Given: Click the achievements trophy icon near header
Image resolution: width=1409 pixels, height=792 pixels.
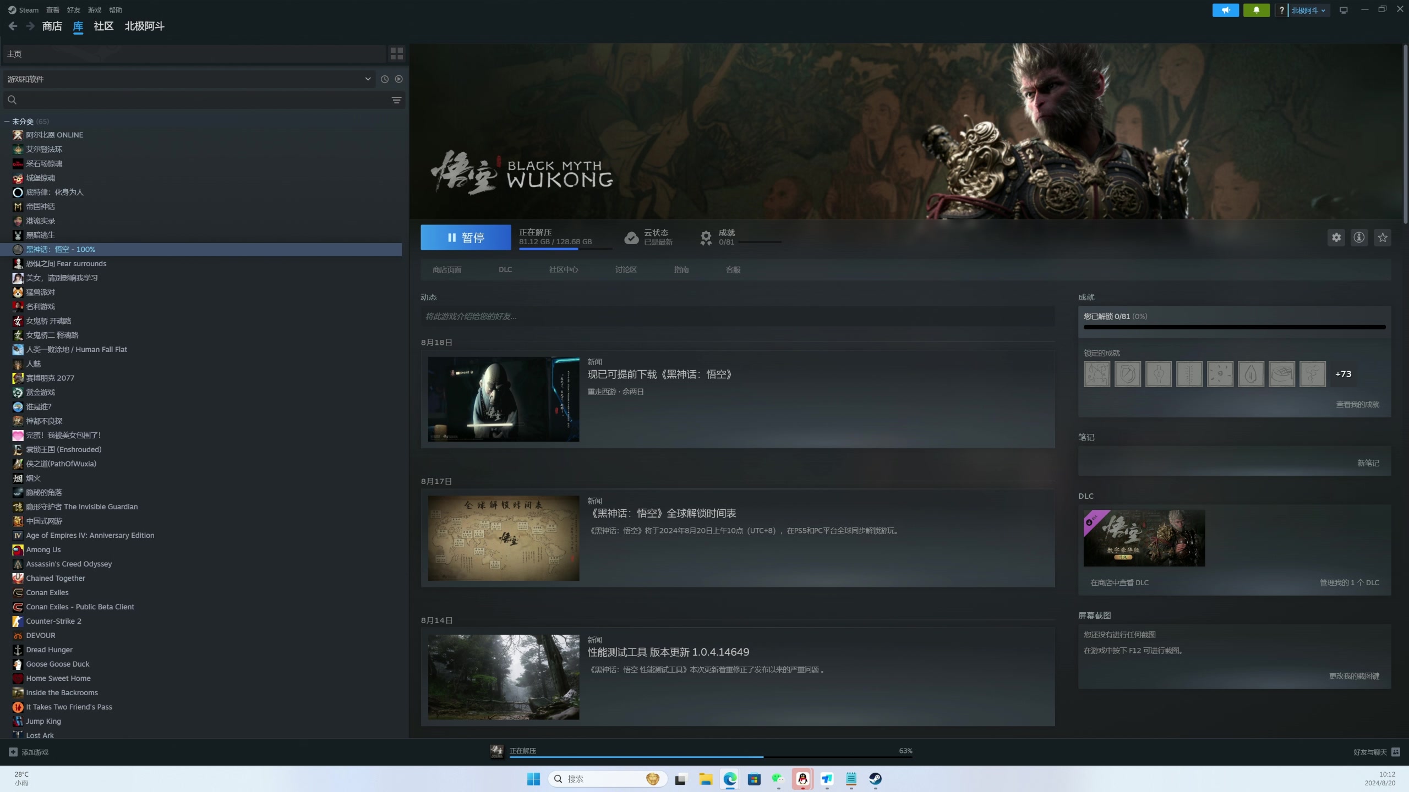Looking at the screenshot, I should (x=706, y=238).
